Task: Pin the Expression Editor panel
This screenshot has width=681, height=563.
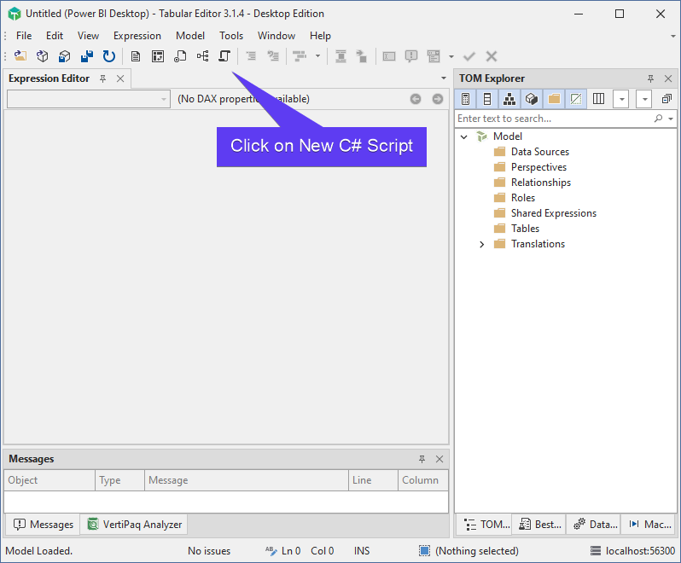Action: (103, 78)
